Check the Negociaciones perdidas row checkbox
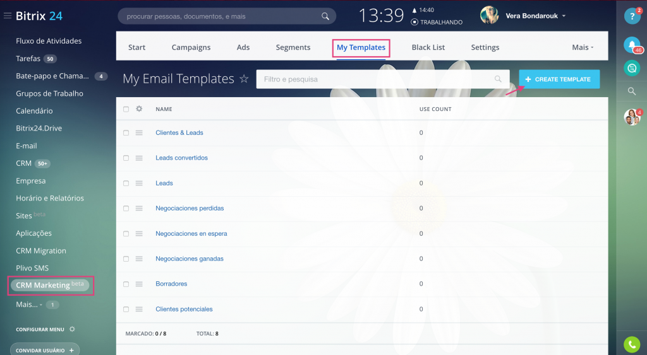Viewport: 647px width, 355px height. coord(126,208)
